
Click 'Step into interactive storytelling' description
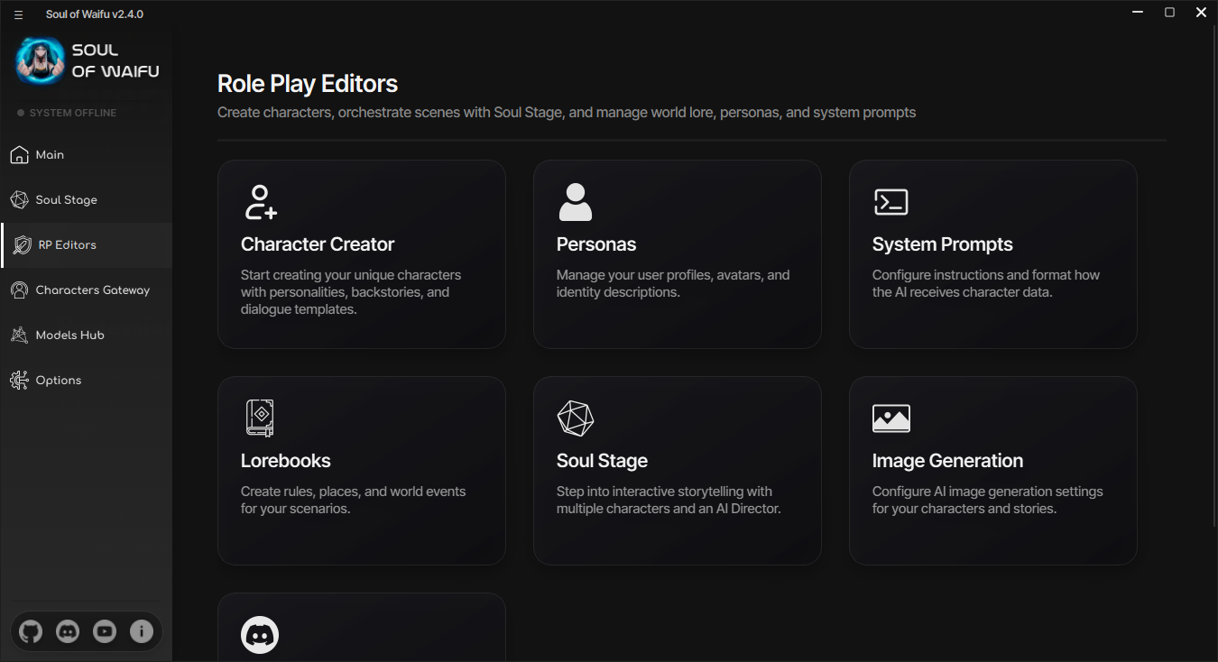pos(669,500)
